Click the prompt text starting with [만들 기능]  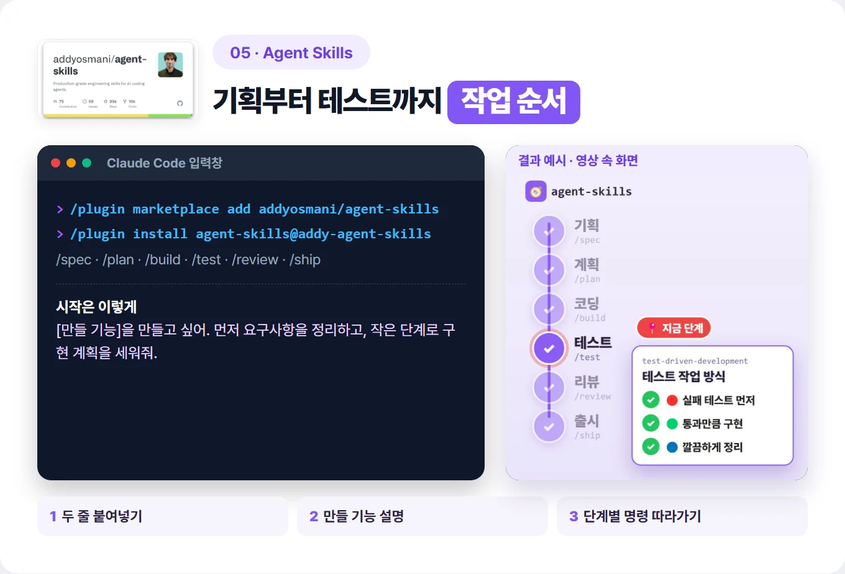pos(255,341)
